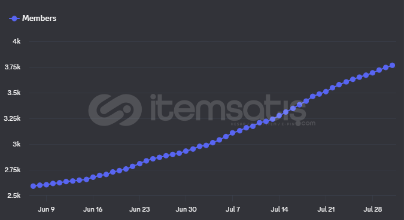Click the Jul 28 x-axis label

tap(372, 209)
